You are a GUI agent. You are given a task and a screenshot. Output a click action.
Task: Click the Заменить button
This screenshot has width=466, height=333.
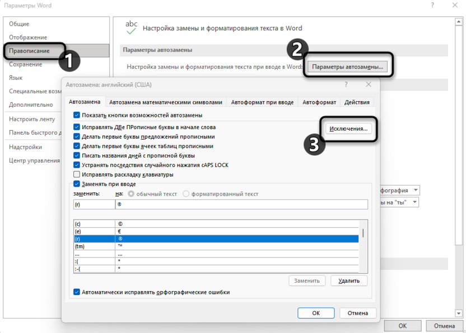coord(307,280)
